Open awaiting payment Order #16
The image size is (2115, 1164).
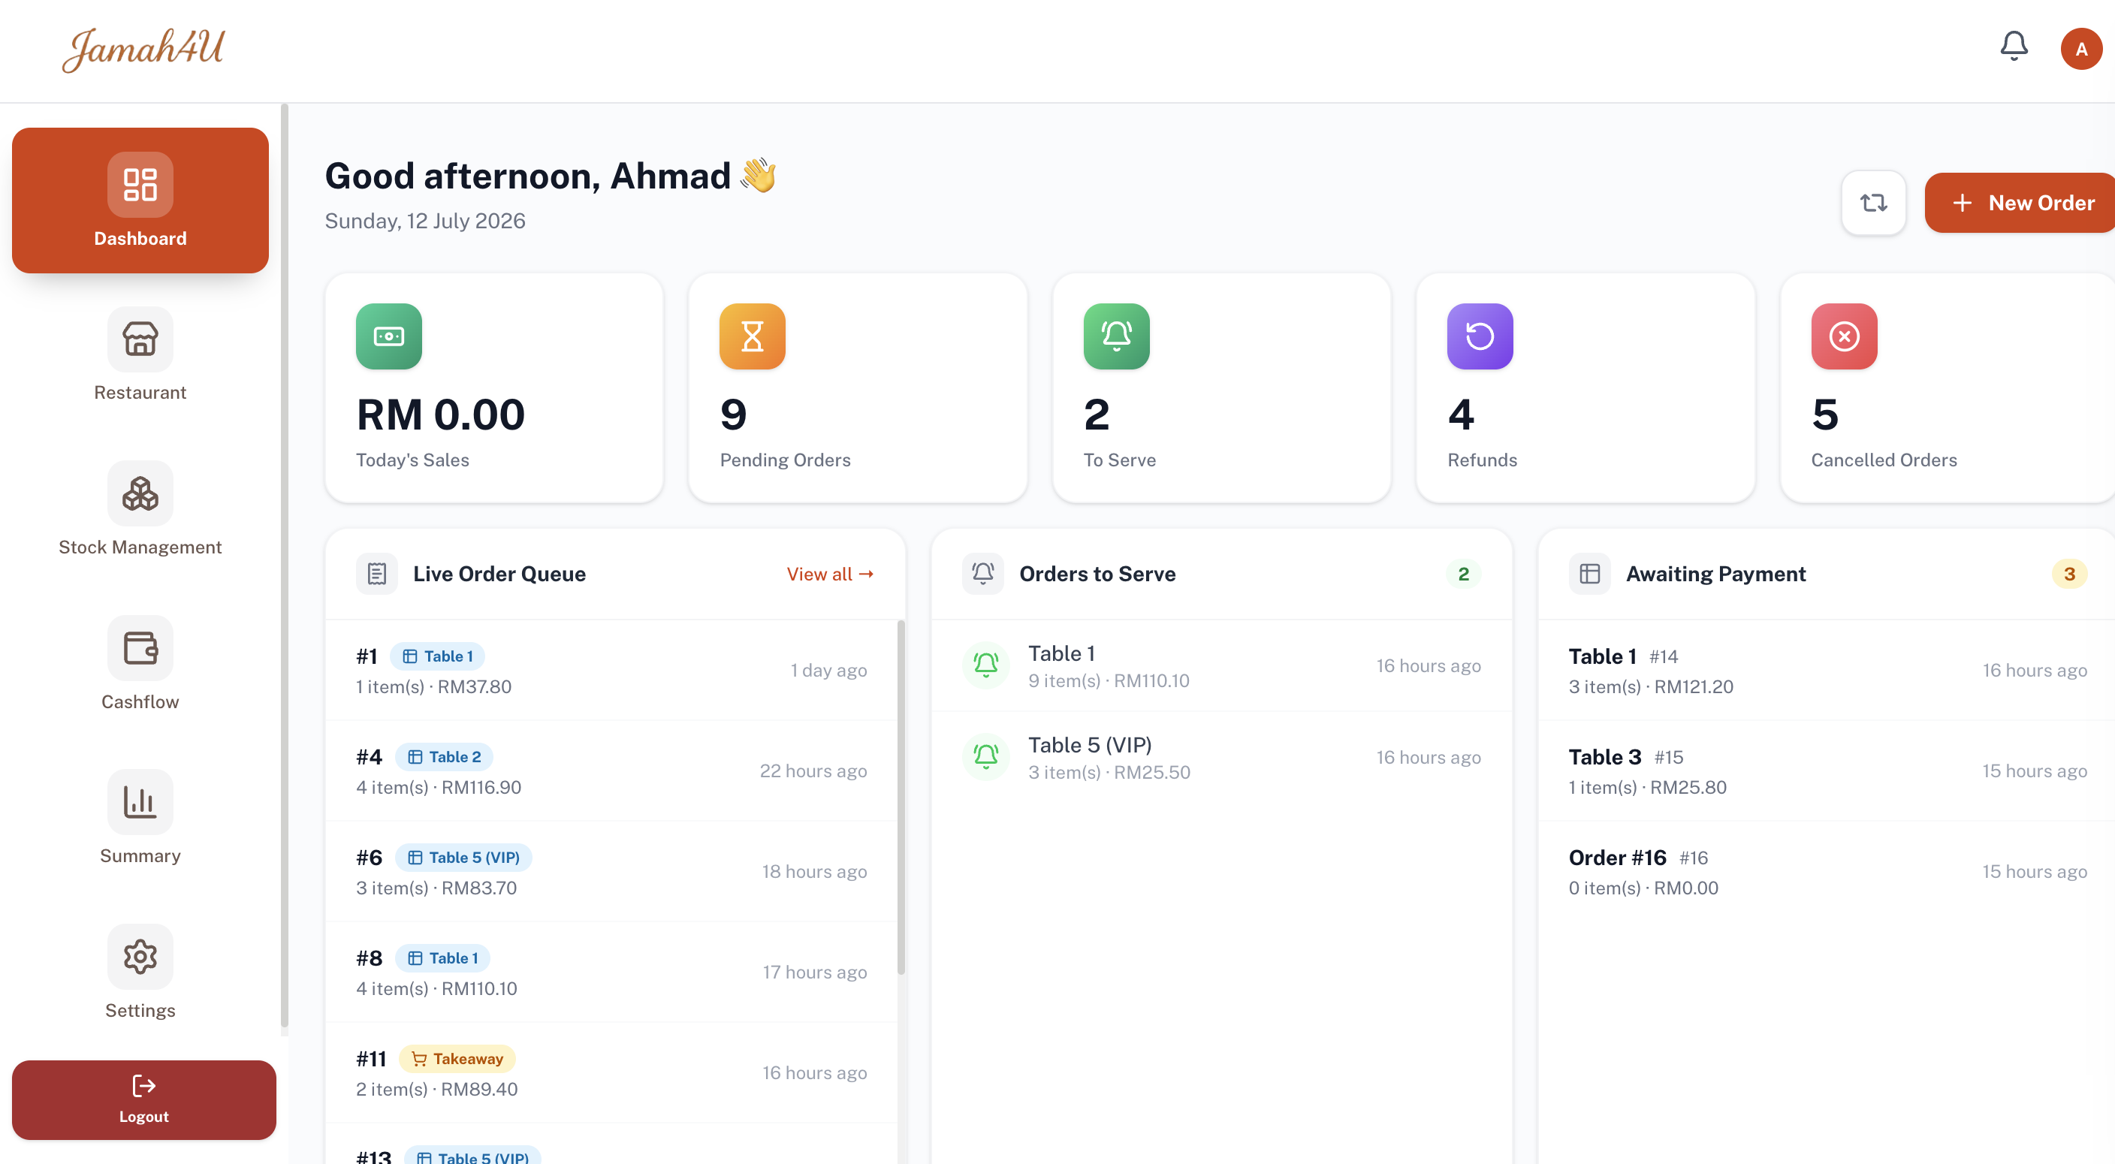coord(1827,872)
